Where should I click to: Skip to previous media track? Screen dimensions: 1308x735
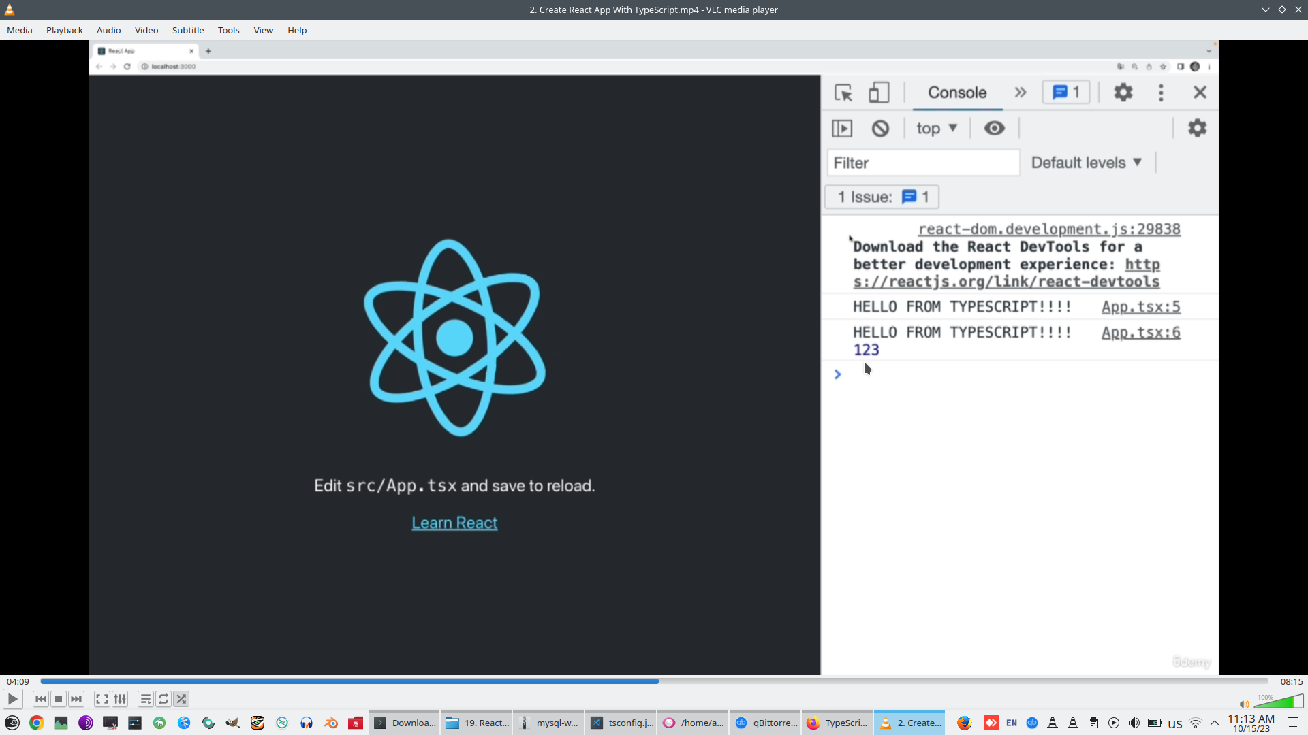point(41,699)
